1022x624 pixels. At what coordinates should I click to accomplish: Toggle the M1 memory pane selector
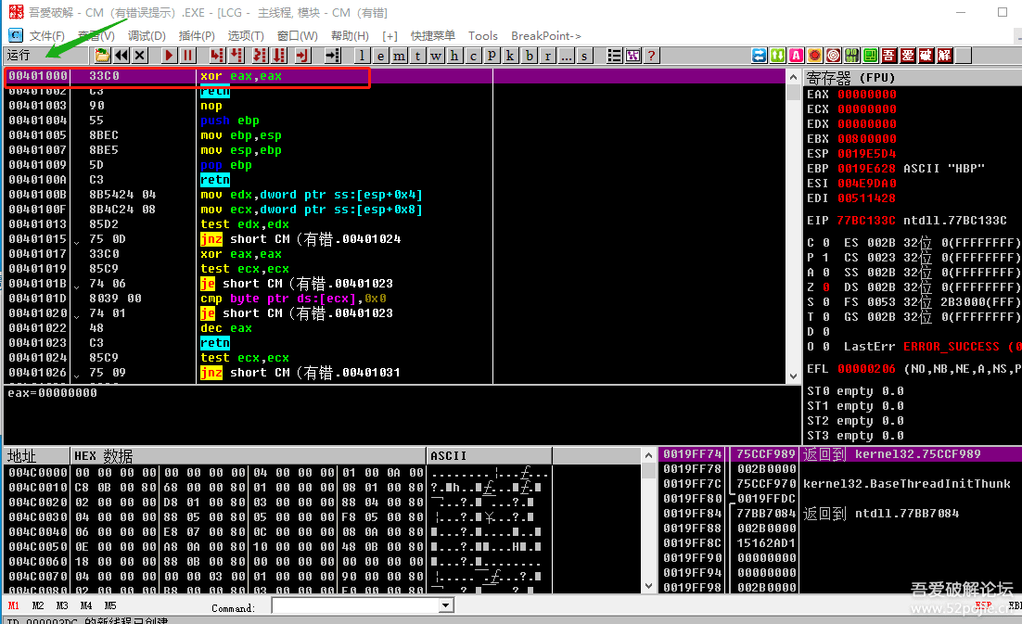(14, 605)
